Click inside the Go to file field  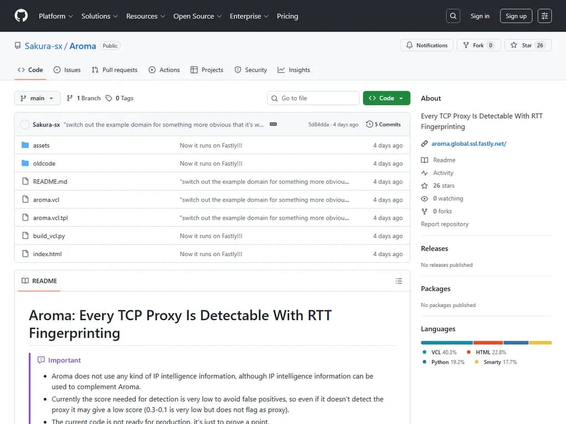[x=313, y=98]
